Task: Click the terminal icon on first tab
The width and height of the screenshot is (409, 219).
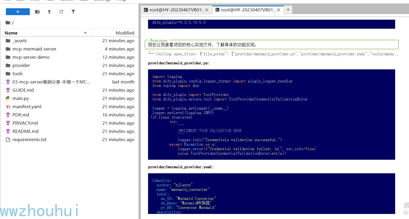Action: click(x=146, y=10)
